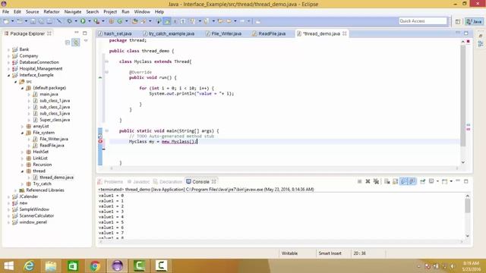Viewport: 486px width, 273px height.
Task: Click Remove Launch X icon in Console
Action: [x=368, y=181]
